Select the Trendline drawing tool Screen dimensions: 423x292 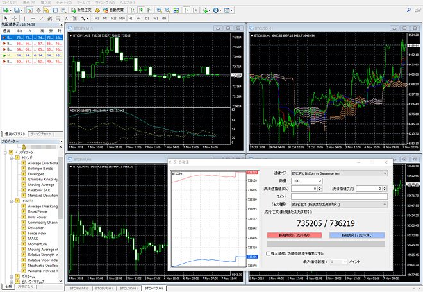click(x=41, y=19)
